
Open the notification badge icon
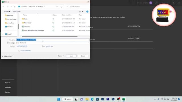pos(179,99)
